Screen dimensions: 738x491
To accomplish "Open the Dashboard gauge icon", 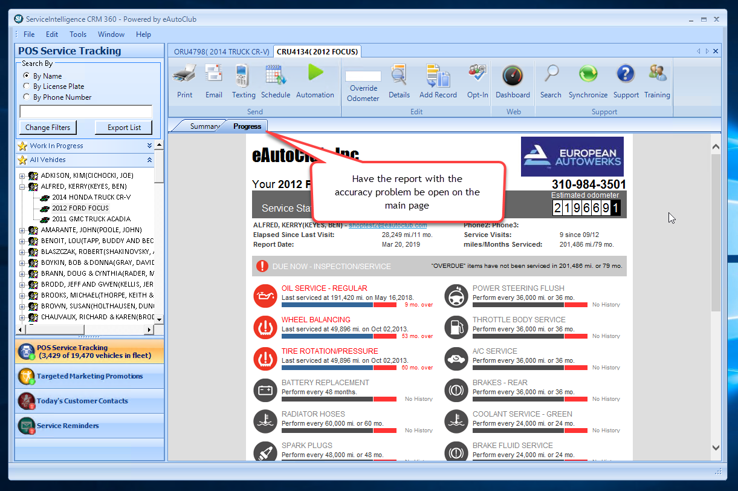I will pos(513,76).
